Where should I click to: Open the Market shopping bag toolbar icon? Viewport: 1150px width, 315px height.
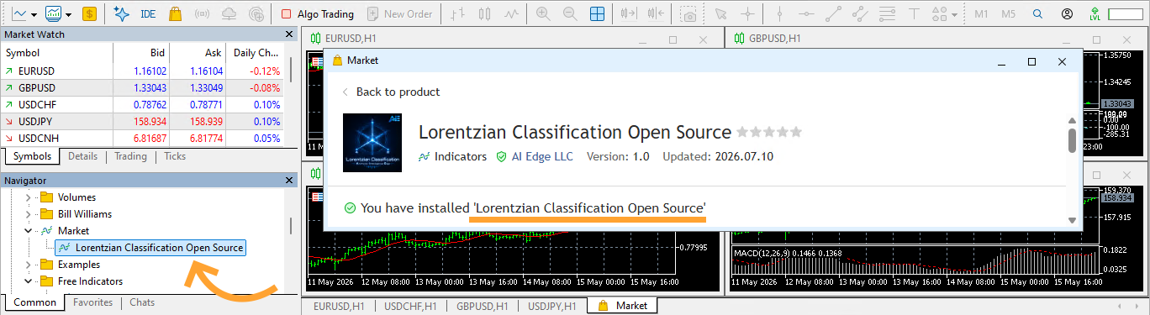pyautogui.click(x=176, y=14)
